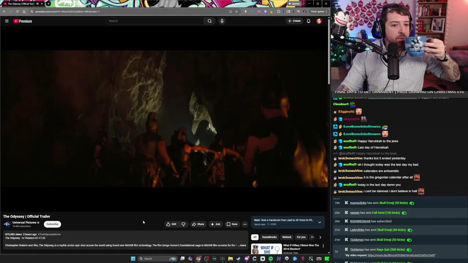Image resolution: width=468 pixels, height=263 pixels.
Task: Click the Create button
Action: (294, 21)
